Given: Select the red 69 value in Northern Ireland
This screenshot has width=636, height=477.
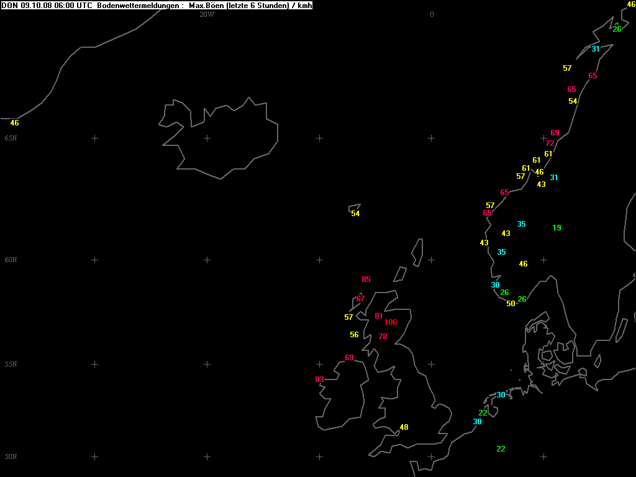Looking at the screenshot, I should pos(349,358).
